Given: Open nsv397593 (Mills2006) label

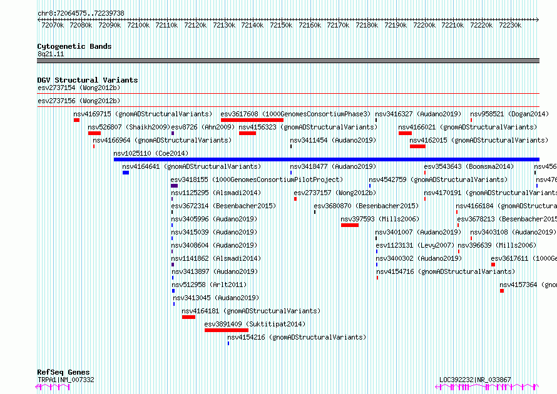Looking at the screenshot, I should [x=380, y=219].
